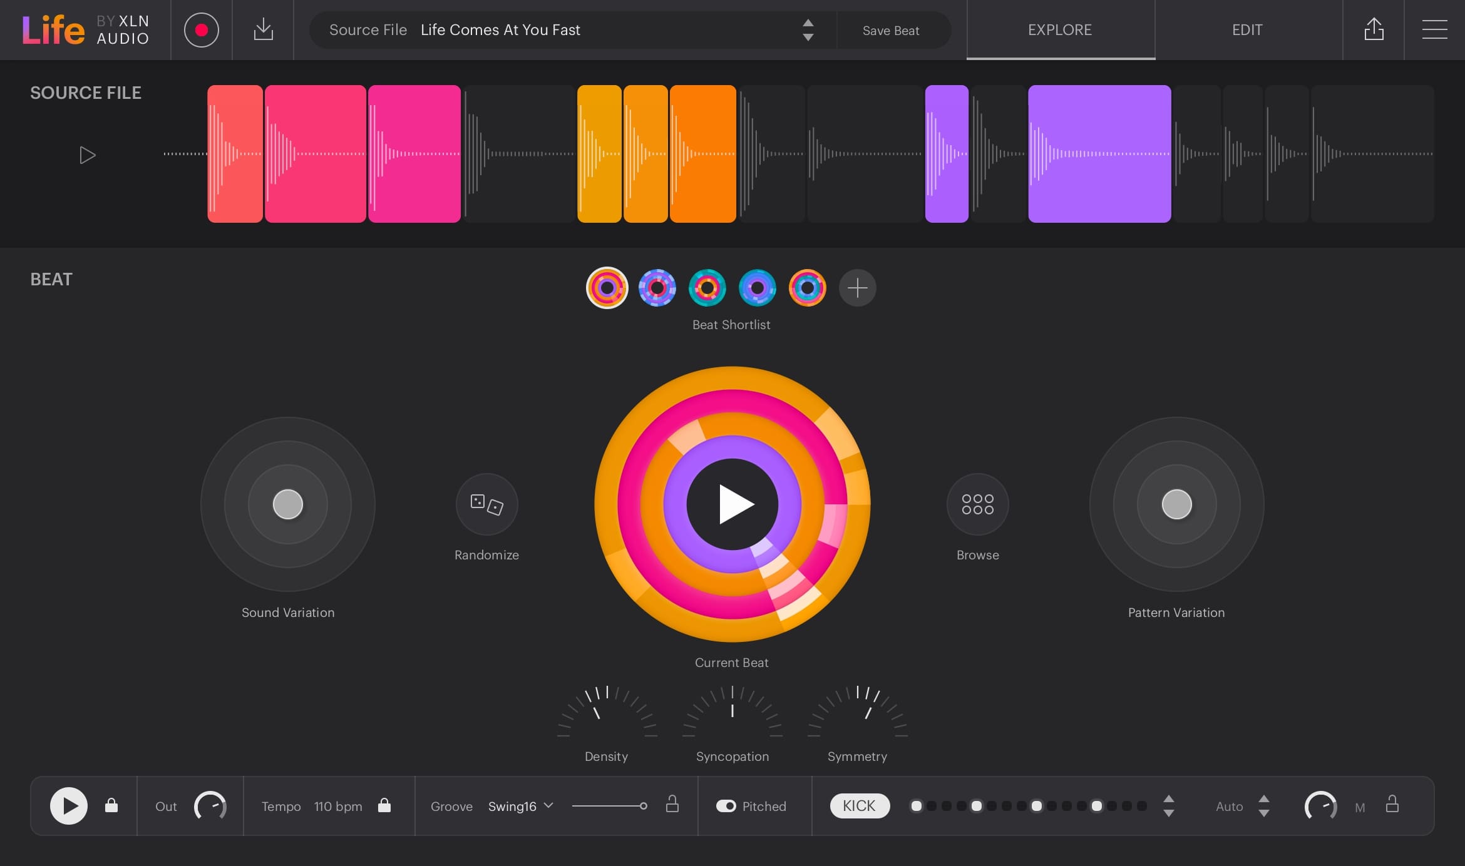This screenshot has height=866, width=1465.
Task: Lock the Groove amount
Action: tap(672, 806)
